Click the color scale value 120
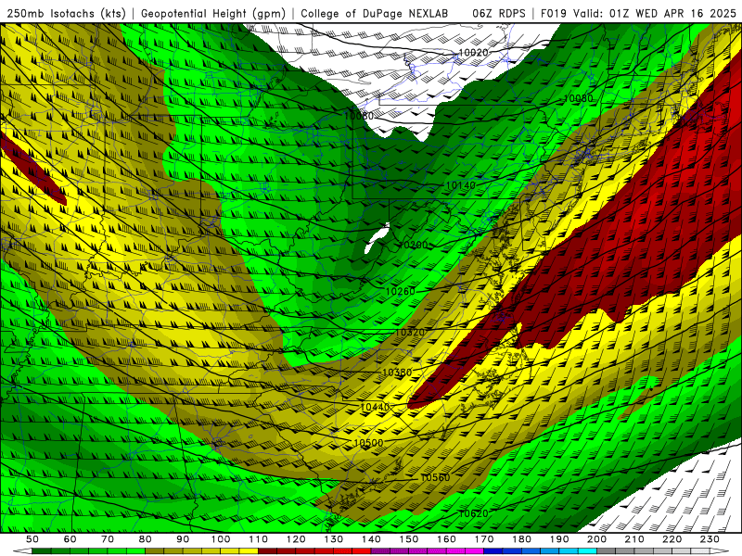 (x=296, y=539)
